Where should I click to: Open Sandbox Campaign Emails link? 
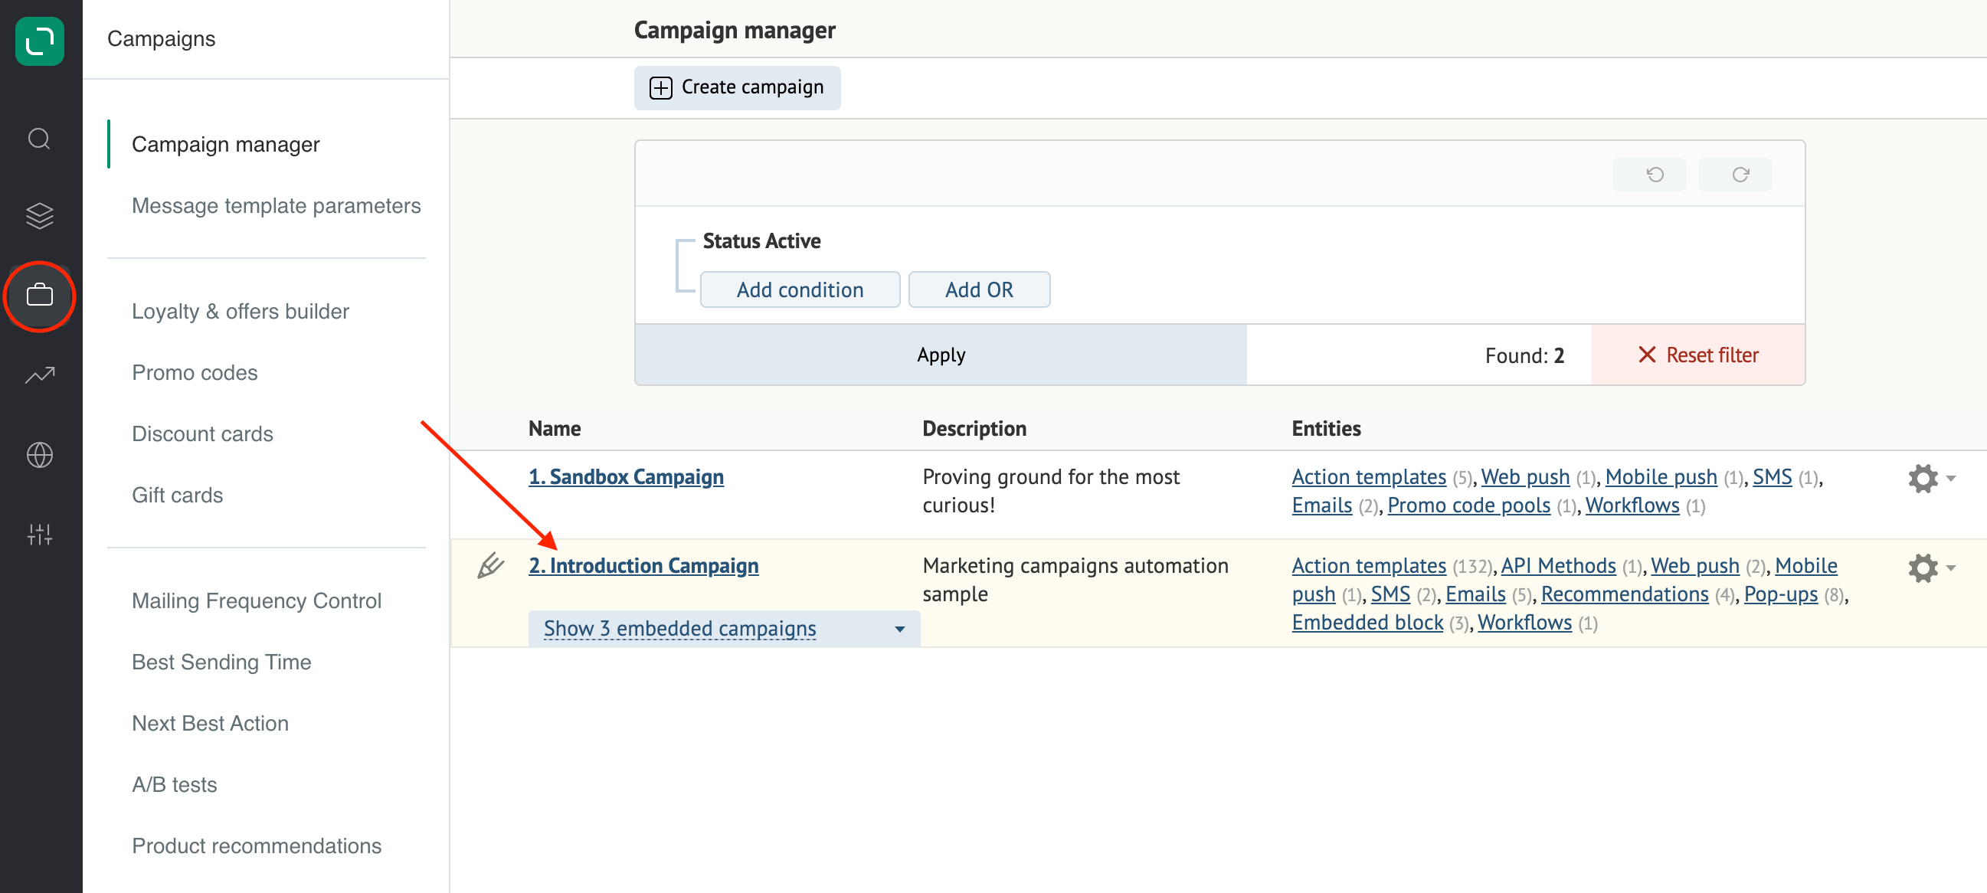tap(1321, 505)
